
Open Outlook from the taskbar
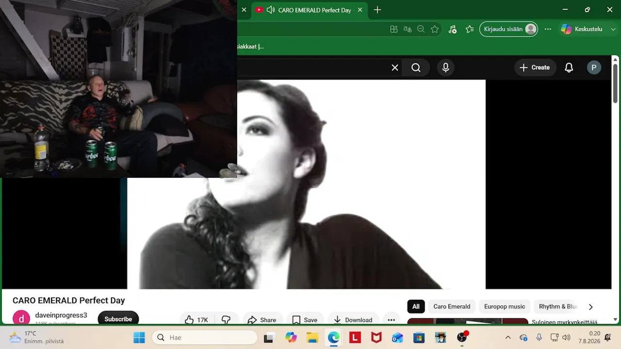(398, 337)
